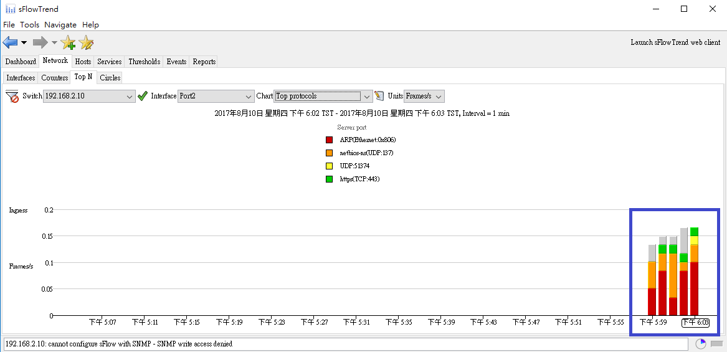Image resolution: width=727 pixels, height=352 pixels.
Task: Click the netbios-ns(UDP:137) legend label
Action: tap(367, 153)
